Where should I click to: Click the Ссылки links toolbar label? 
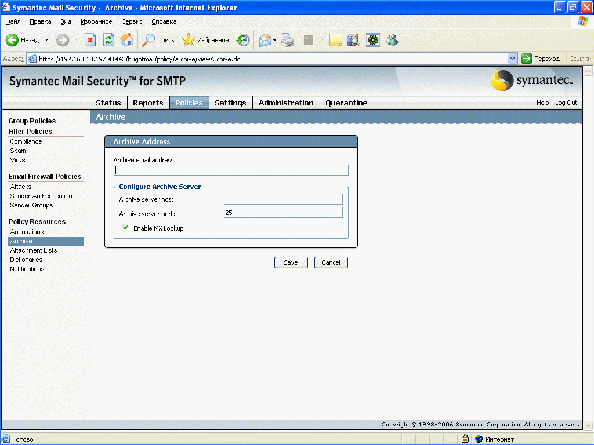coord(579,59)
